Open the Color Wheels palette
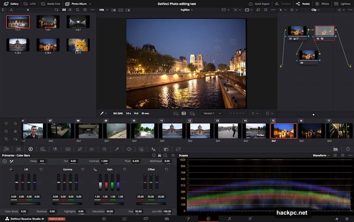Image resolution: width=354 pixels, height=222 pixels. coord(31,149)
